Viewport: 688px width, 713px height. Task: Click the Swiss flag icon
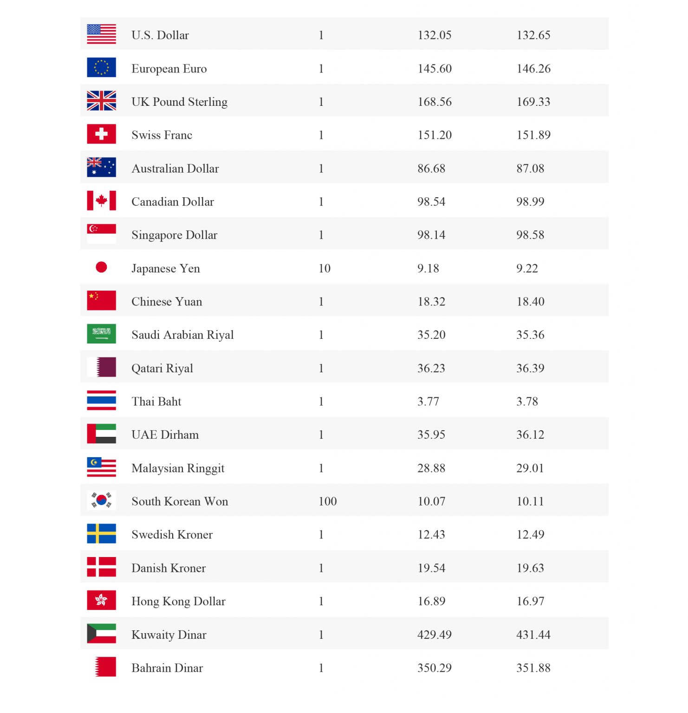click(101, 134)
